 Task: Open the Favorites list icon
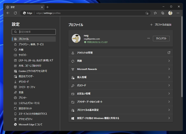pyautogui.click(x=155, y=13)
